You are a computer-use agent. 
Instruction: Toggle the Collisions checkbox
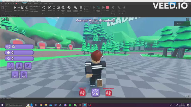click(30, 9)
